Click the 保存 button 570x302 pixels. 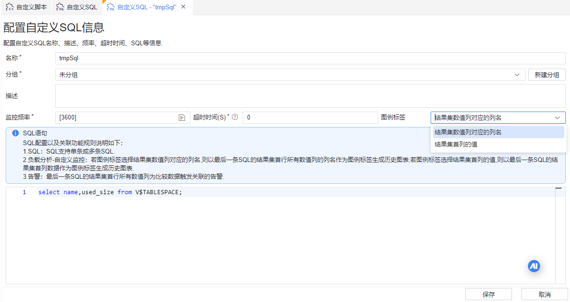[489, 295]
